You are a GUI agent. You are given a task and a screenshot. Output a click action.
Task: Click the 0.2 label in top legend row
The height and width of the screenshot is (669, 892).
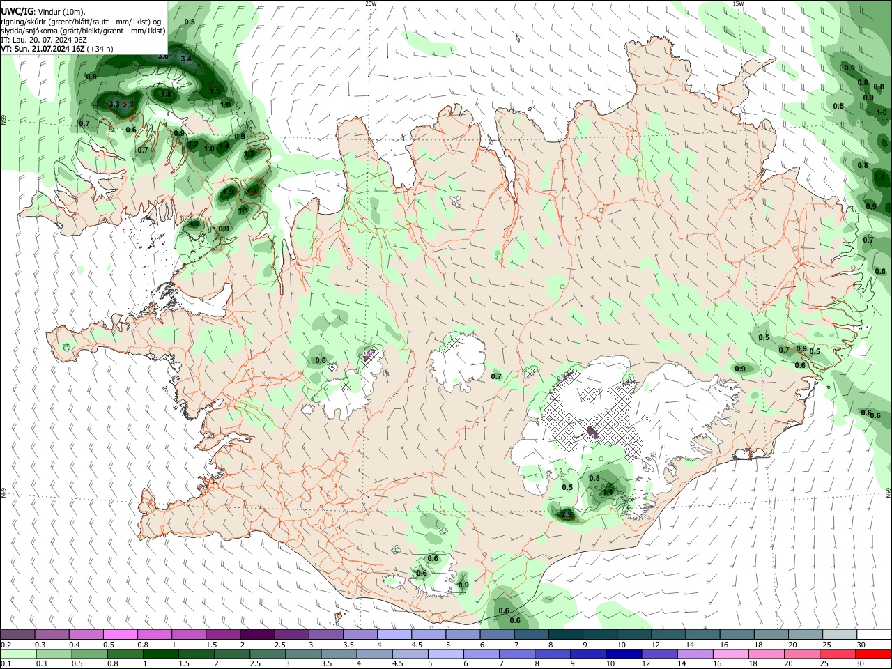click(6, 645)
